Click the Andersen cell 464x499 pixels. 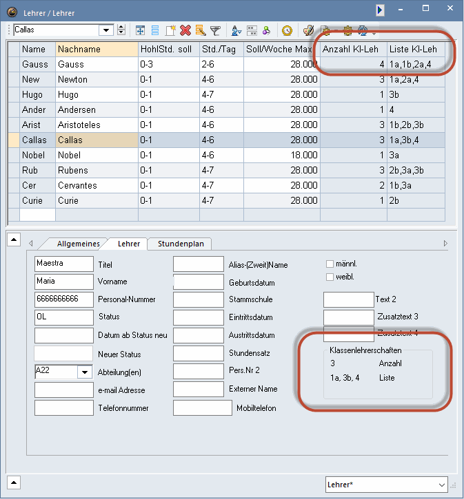tap(97, 110)
